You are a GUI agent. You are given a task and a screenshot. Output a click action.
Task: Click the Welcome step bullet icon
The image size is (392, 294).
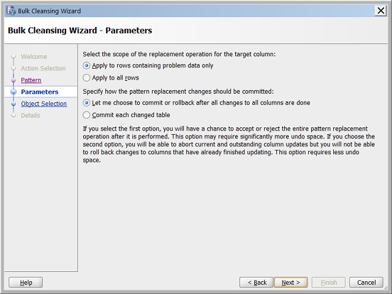(x=13, y=57)
